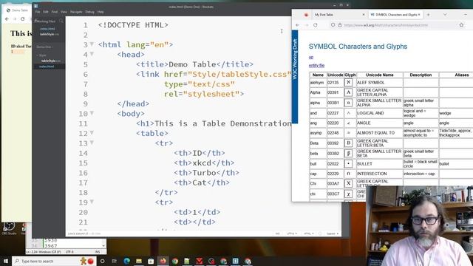The height and width of the screenshot is (266, 473).
Task: Open tableStyle.css inside the Style folder
Action: point(51,61)
